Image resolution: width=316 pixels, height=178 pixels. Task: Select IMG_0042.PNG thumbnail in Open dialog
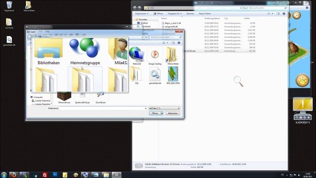(x=173, y=76)
